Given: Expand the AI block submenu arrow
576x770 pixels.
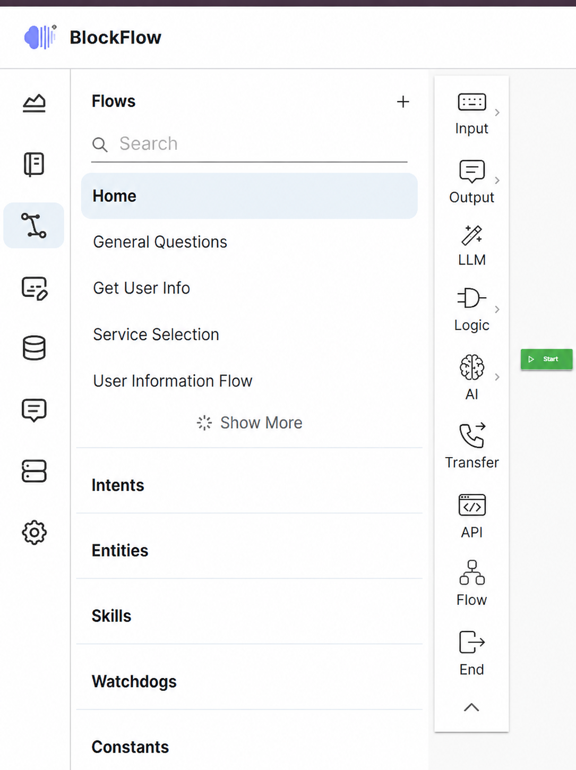Looking at the screenshot, I should click(x=497, y=377).
